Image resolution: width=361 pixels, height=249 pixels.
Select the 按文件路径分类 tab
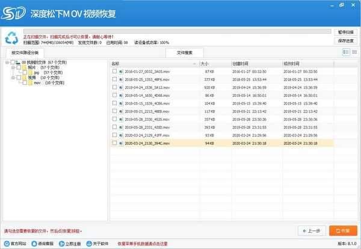click(25, 53)
